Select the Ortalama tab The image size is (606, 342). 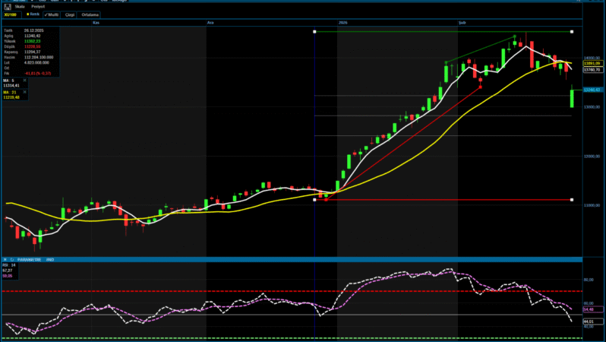coord(90,14)
